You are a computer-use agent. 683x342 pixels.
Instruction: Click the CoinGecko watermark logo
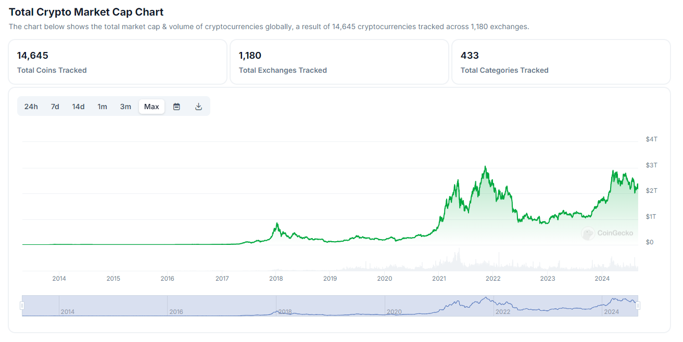(x=608, y=233)
